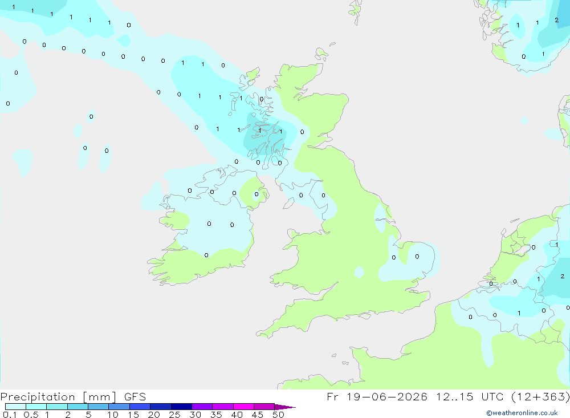Select the 30–35 mm purple legend swatch
570x418 pixels.
(202, 407)
